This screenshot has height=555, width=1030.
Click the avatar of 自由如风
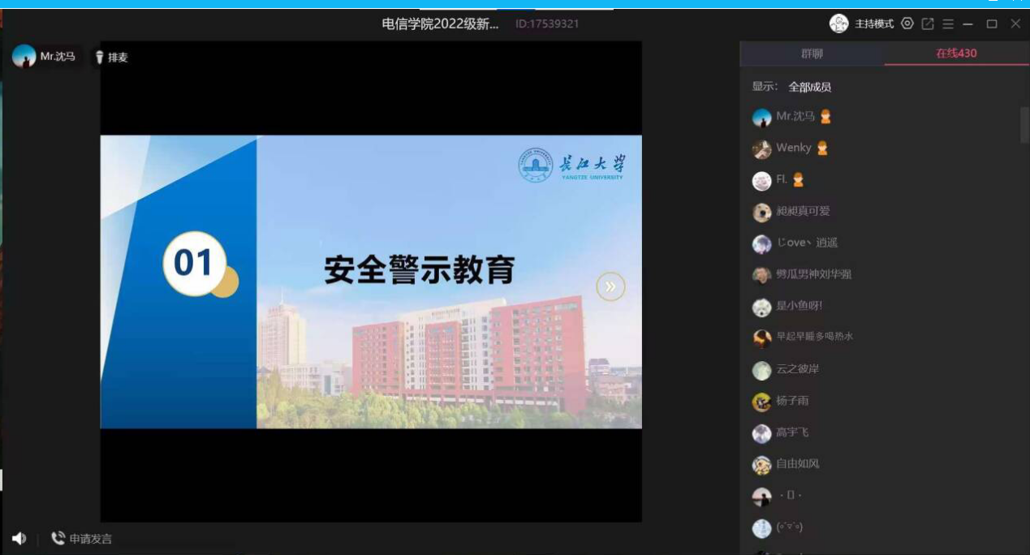761,465
